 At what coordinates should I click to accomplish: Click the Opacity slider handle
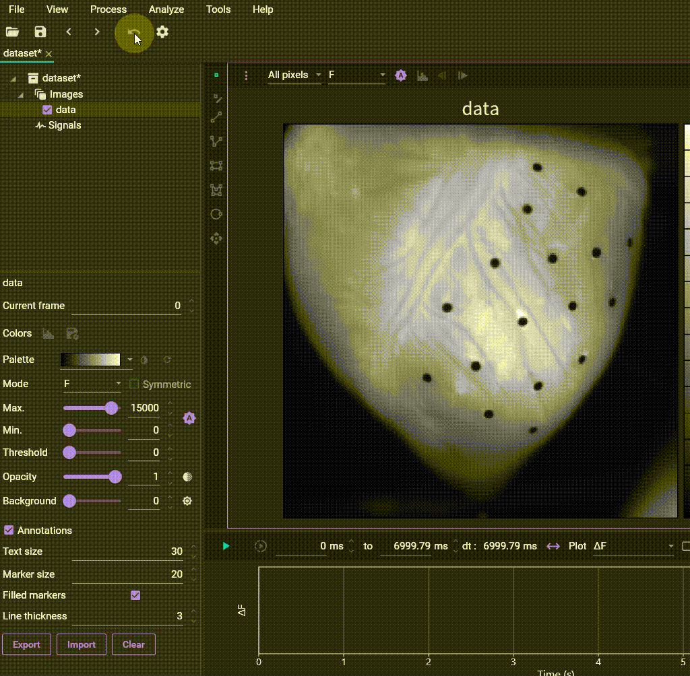(115, 477)
